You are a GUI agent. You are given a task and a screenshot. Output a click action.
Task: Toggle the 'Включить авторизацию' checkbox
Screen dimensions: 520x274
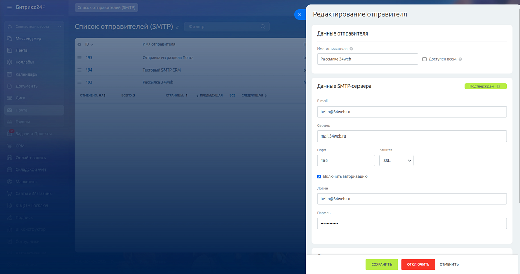(x=319, y=177)
